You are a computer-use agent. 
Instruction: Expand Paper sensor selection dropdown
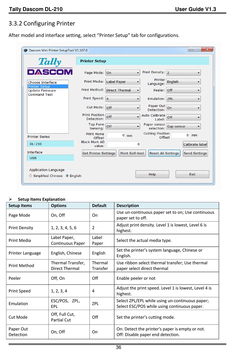click(x=183, y=126)
